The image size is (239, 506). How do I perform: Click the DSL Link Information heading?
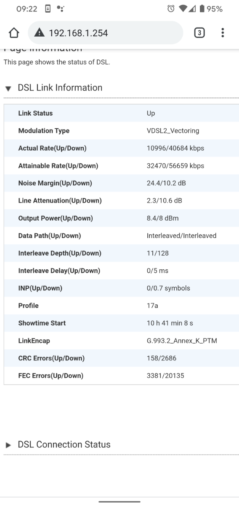[x=60, y=88]
